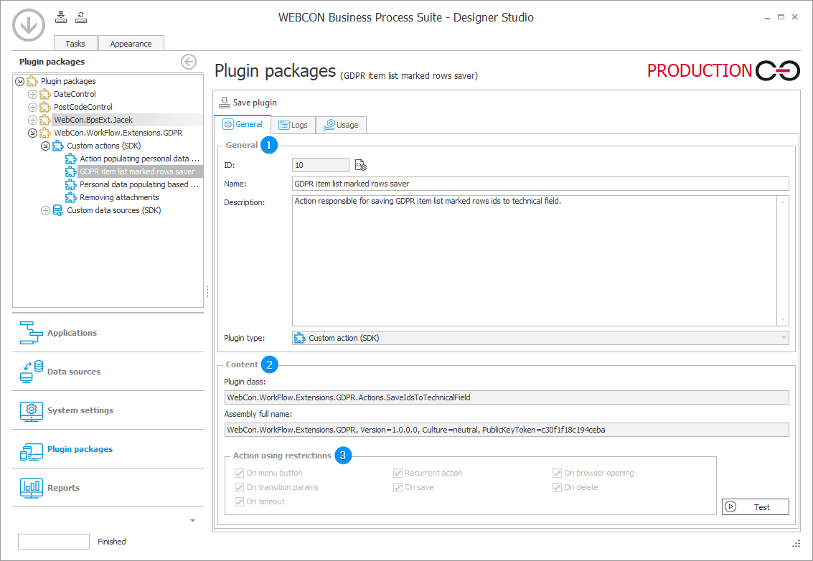The height and width of the screenshot is (561, 813).
Task: Click the System settings monitor icon
Action: 31,410
